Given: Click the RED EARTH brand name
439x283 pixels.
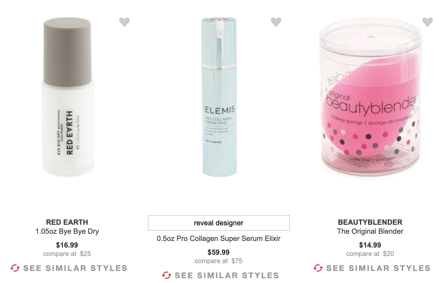Looking at the screenshot, I should point(67,222).
